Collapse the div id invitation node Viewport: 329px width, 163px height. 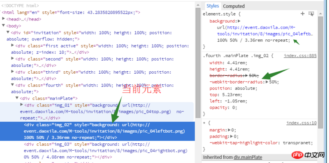point(8,32)
